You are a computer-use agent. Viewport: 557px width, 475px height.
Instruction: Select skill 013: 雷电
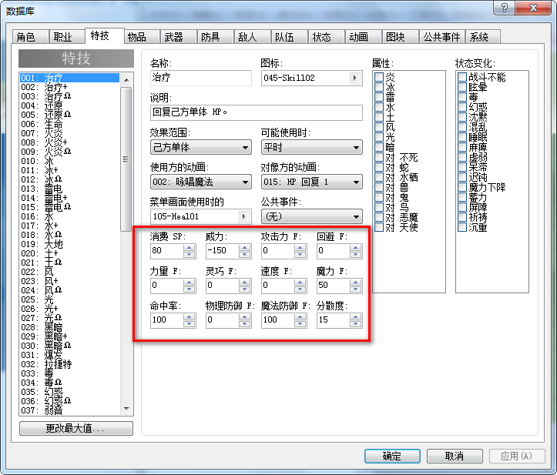click(69, 189)
